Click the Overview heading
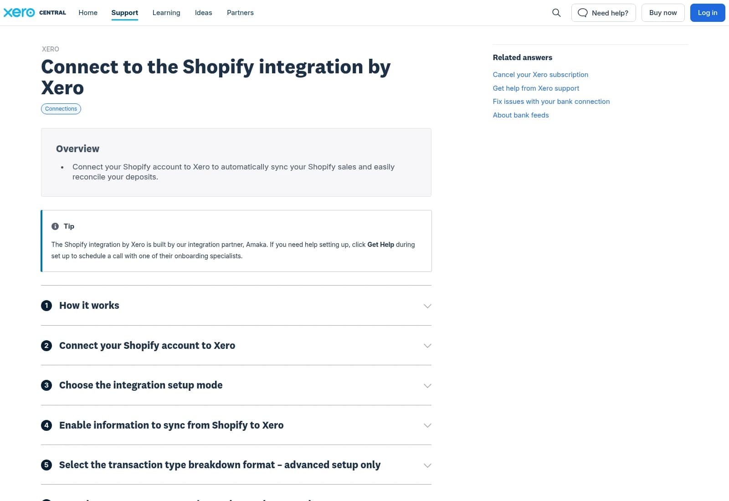This screenshot has height=501, width=729. (77, 149)
